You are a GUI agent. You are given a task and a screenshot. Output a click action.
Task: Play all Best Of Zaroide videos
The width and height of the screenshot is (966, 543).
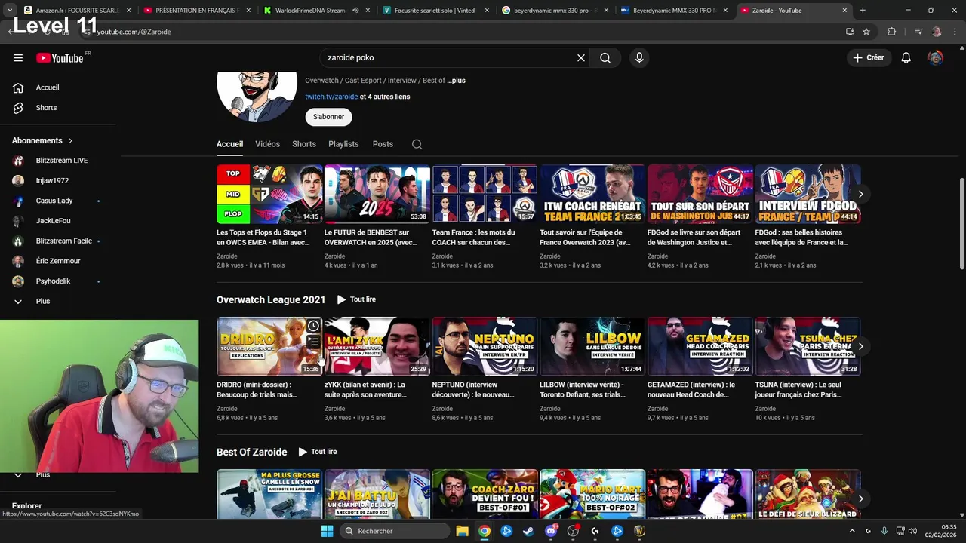click(317, 452)
